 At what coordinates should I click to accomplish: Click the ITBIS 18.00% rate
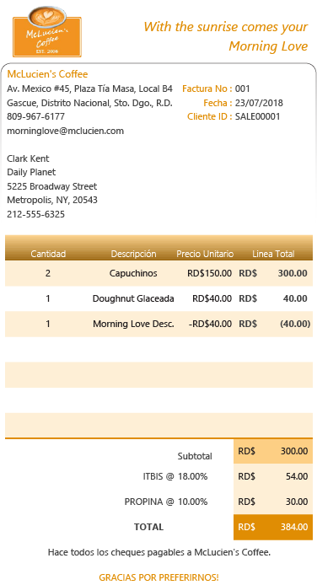coord(192,477)
